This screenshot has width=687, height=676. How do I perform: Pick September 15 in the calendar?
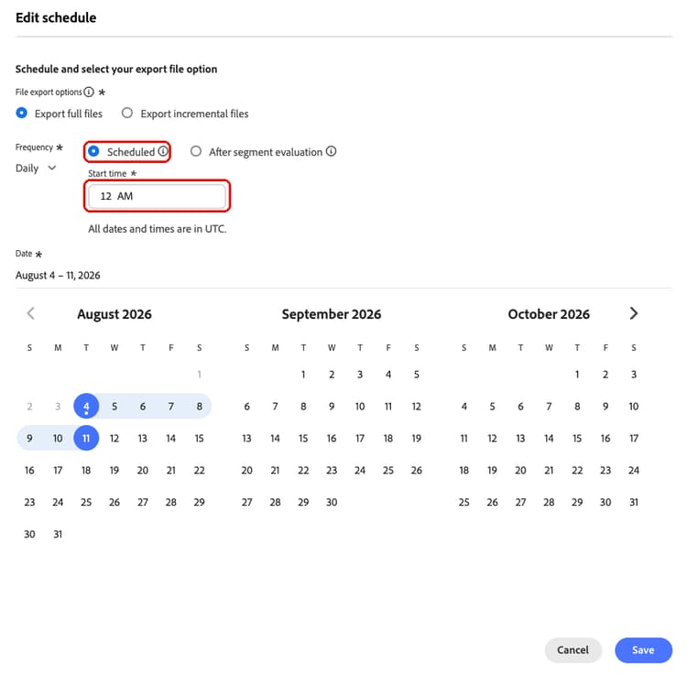point(303,438)
